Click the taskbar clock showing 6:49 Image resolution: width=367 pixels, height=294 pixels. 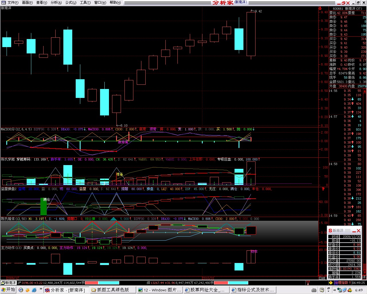click(359, 290)
